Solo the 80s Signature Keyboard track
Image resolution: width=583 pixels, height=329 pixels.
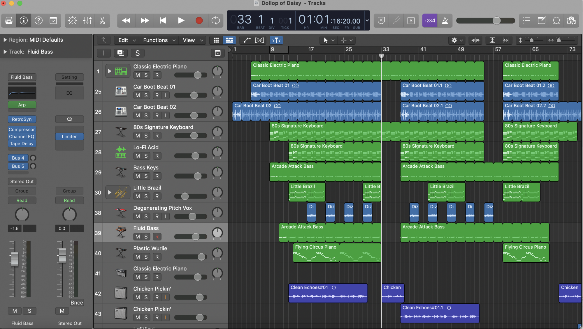146,136
